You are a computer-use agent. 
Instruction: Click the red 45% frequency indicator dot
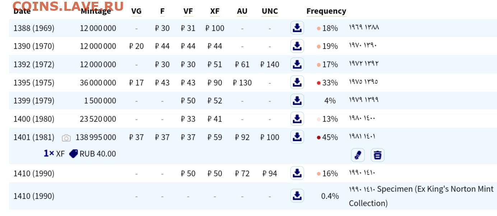[x=319, y=137]
